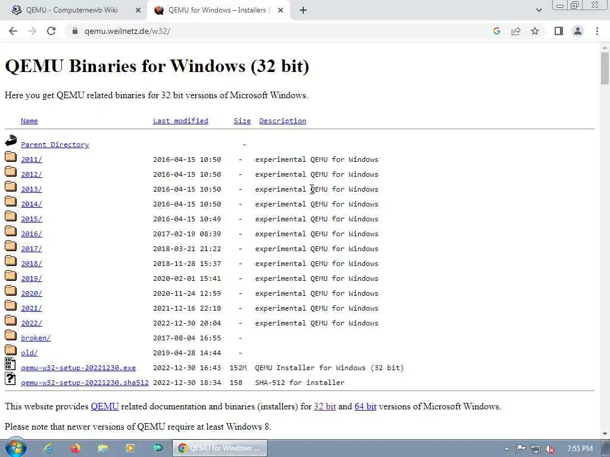Viewport: 610px width, 457px height.
Task: Follow the 64 bit link in the footer
Action: (x=365, y=406)
